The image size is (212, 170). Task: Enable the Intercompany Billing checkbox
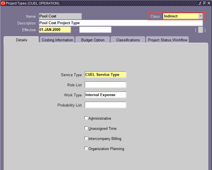(x=86, y=138)
